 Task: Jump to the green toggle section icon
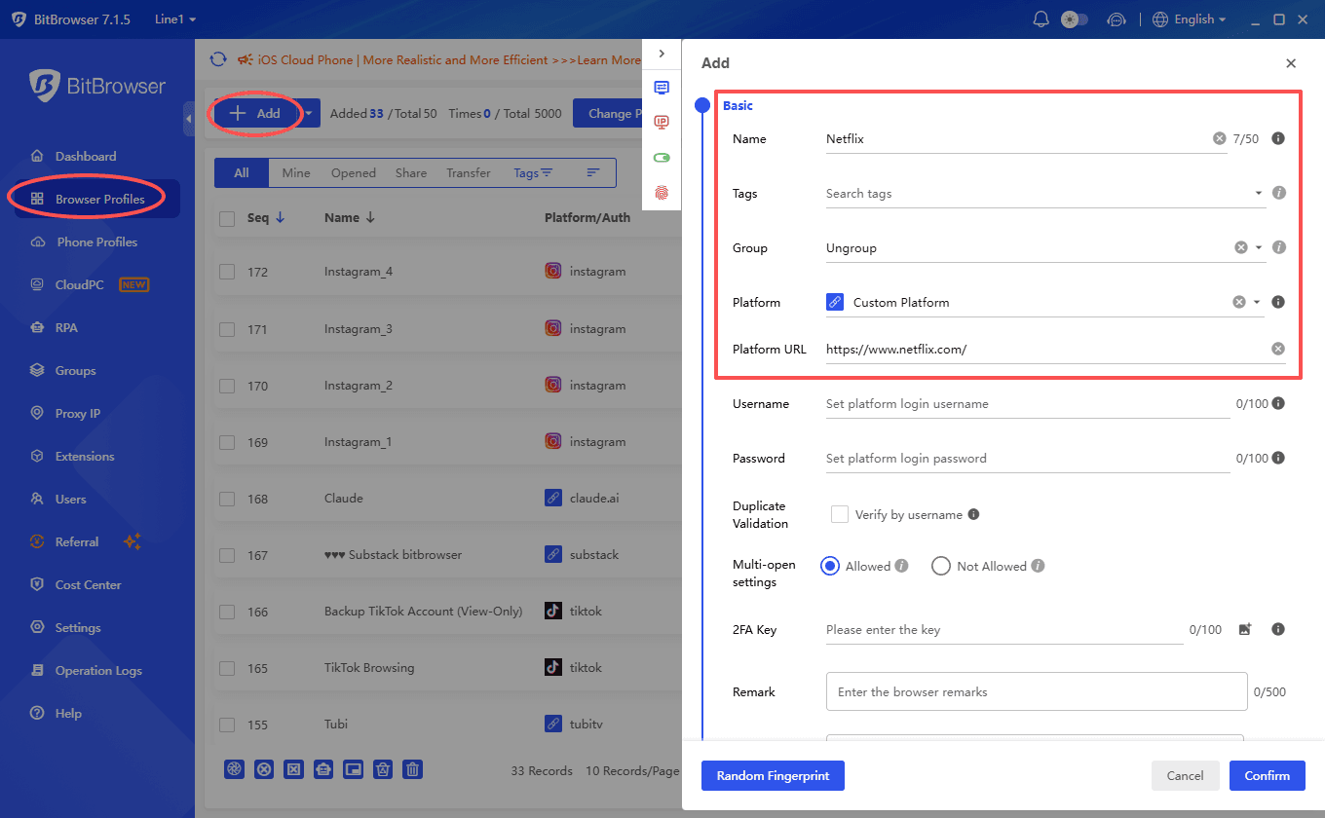(662, 158)
